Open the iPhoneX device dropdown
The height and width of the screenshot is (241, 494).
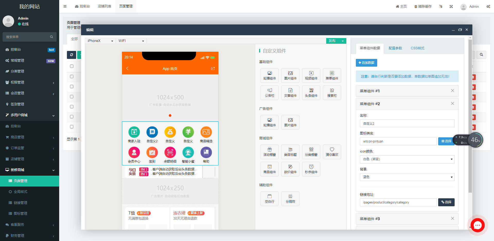click(x=100, y=41)
